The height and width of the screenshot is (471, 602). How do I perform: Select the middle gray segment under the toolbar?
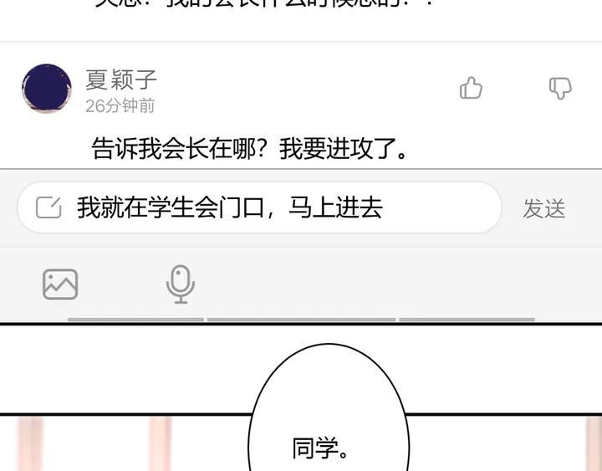pos(301,320)
